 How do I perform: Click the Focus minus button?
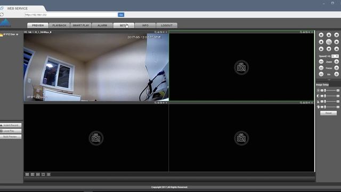pyautogui.click(x=321, y=68)
